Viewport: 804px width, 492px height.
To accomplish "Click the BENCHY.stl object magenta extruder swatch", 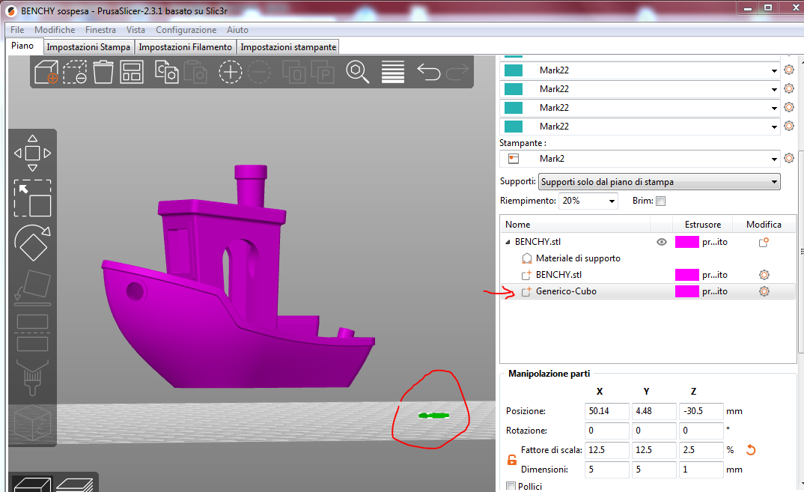I will point(687,242).
